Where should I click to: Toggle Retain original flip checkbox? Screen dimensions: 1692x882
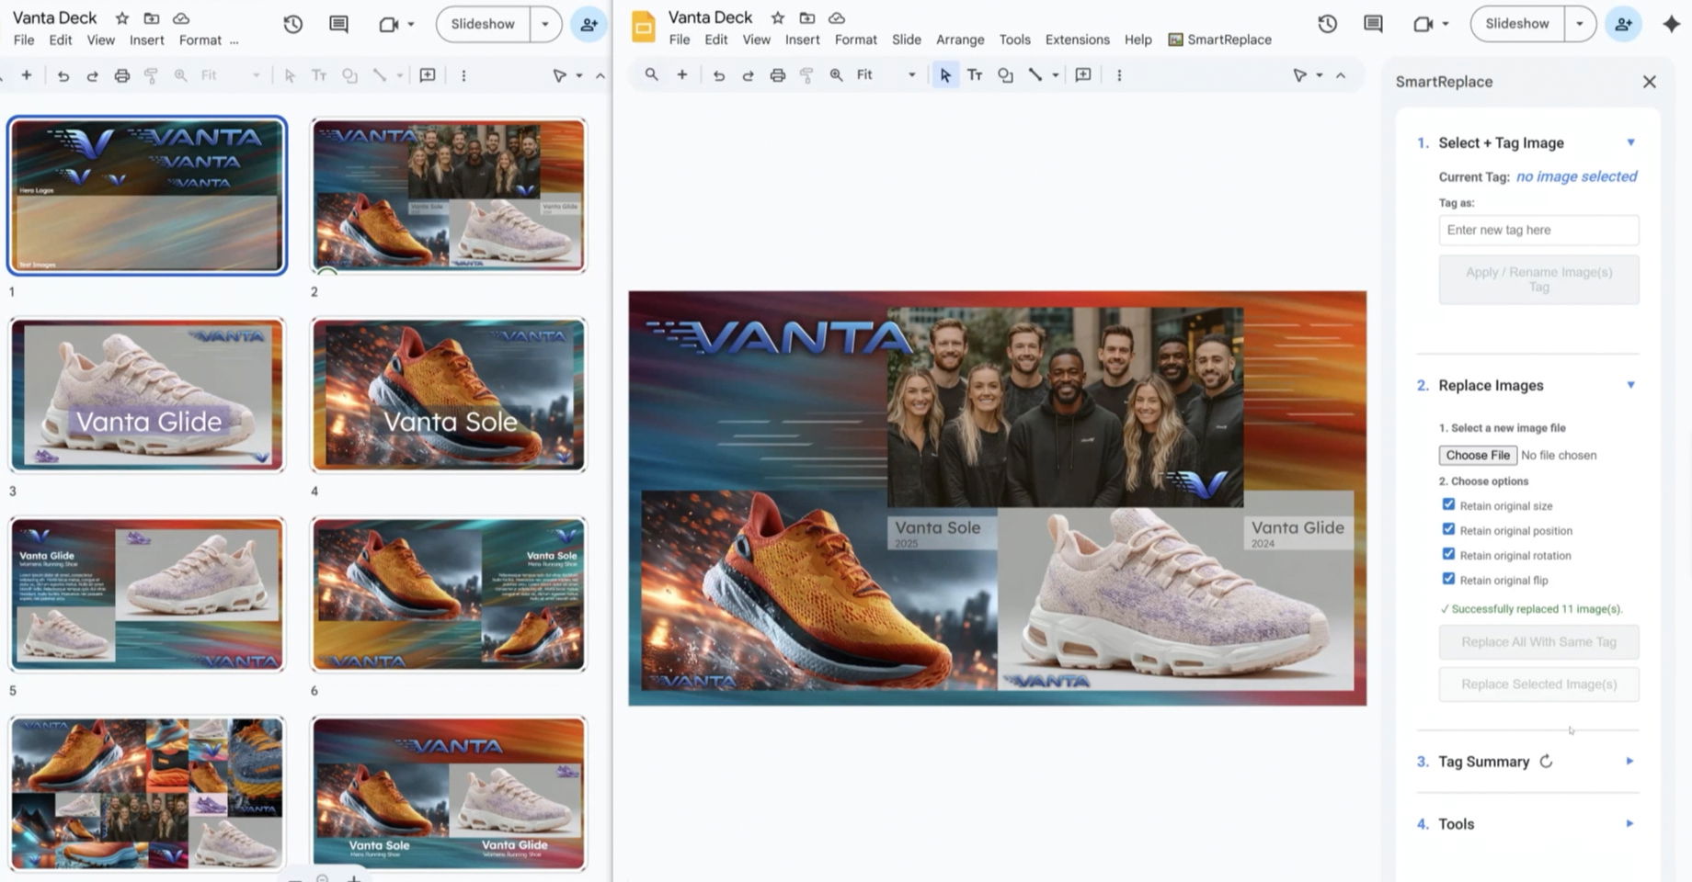[x=1448, y=579]
